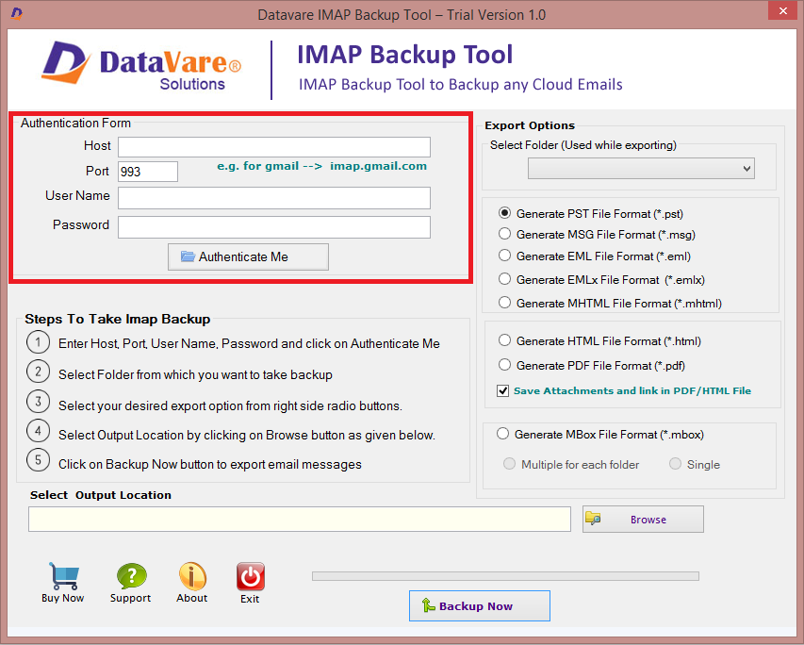Focus the Host input field

coord(274,147)
